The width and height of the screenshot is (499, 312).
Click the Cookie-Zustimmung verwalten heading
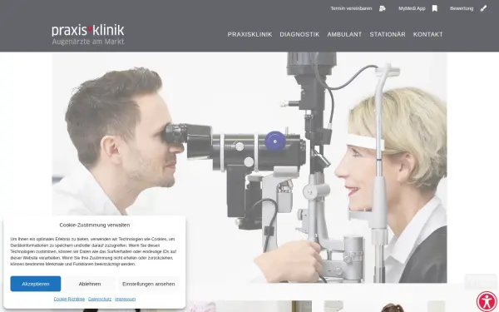[95, 225]
